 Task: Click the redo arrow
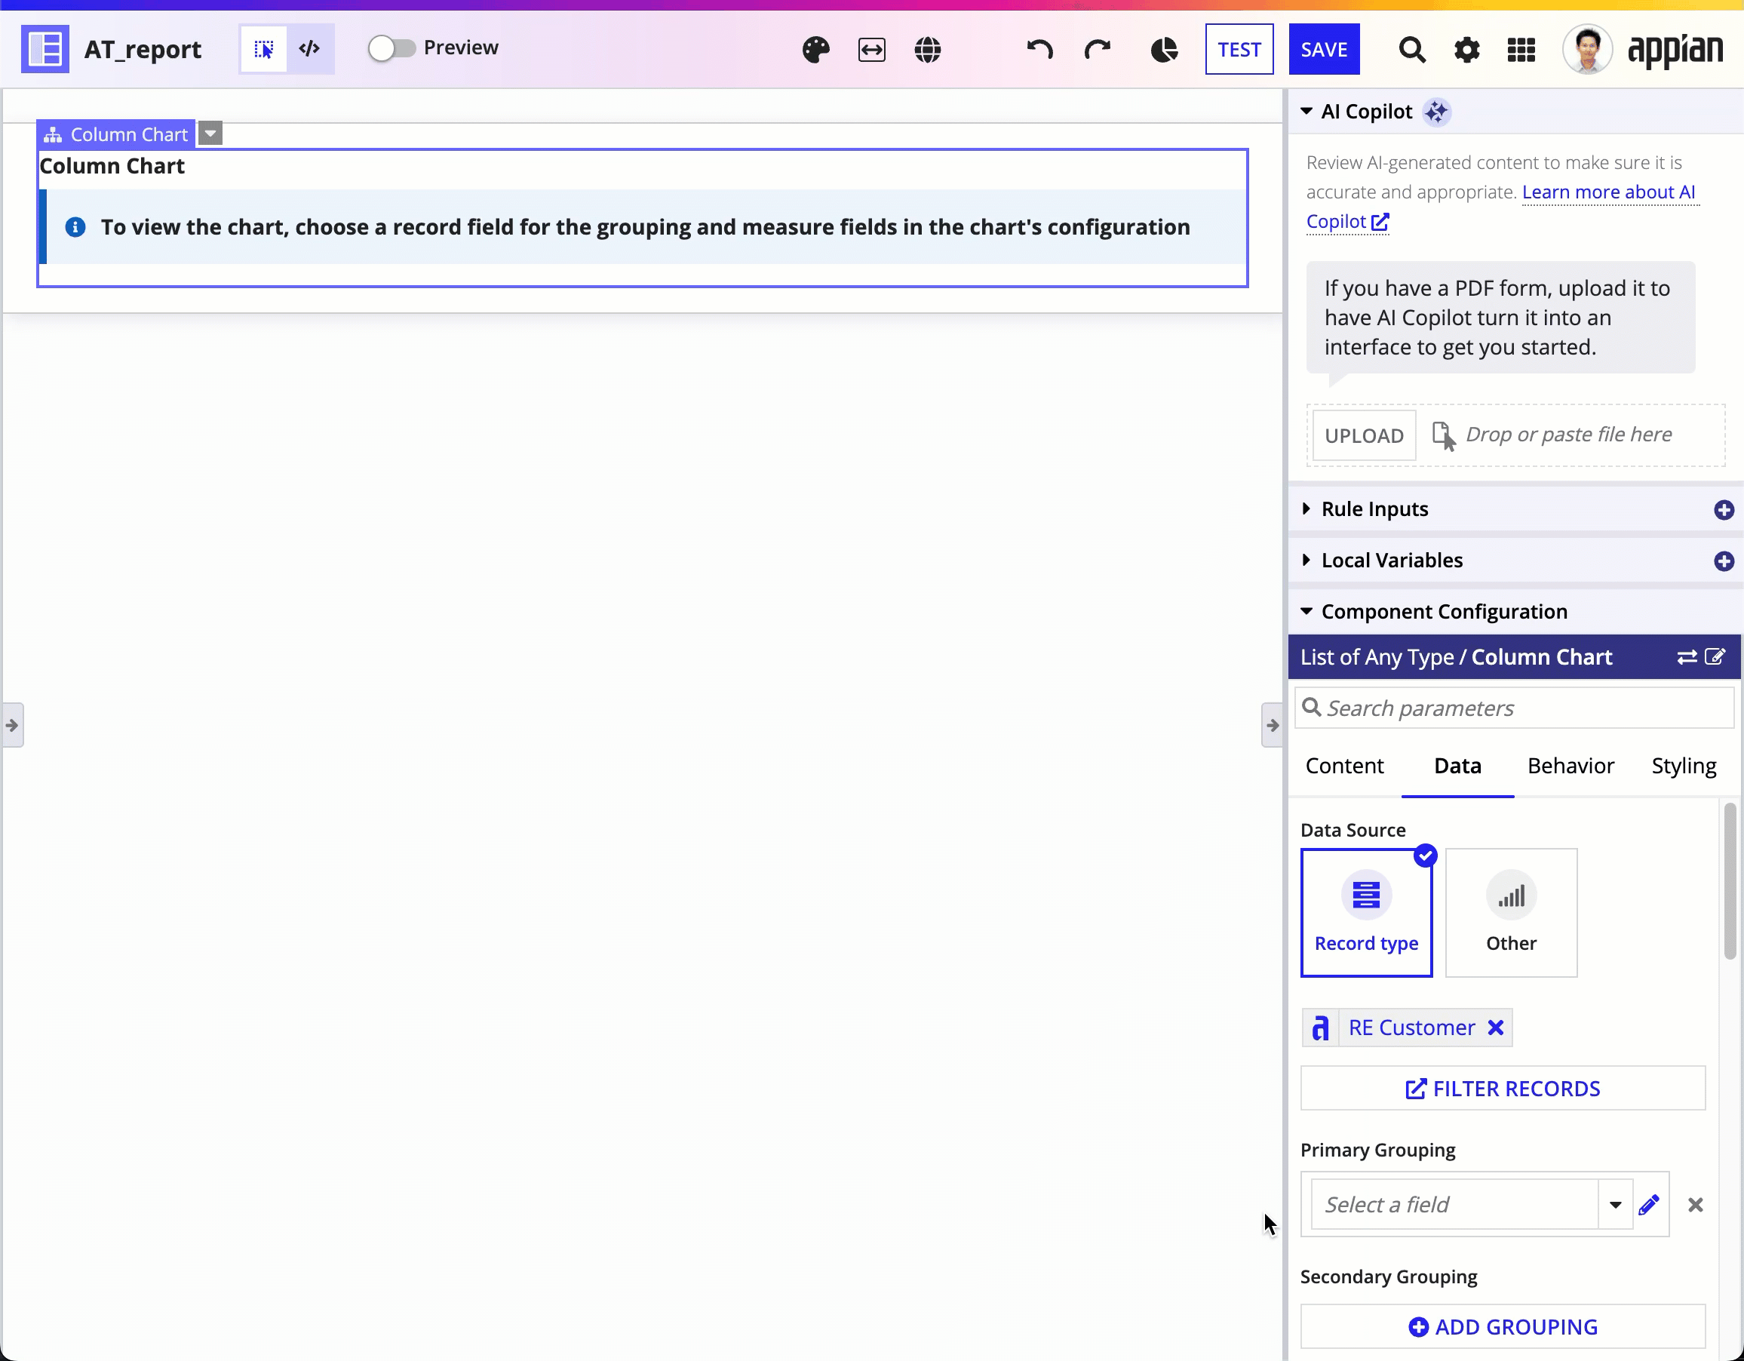[1098, 50]
